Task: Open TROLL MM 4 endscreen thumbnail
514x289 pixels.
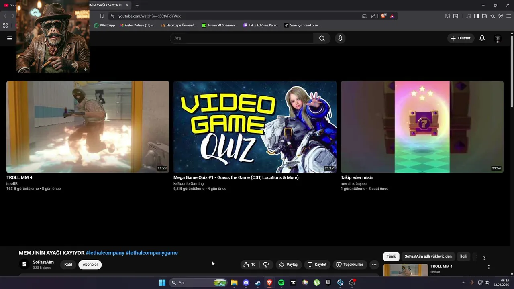Action: pyautogui.click(x=88, y=127)
